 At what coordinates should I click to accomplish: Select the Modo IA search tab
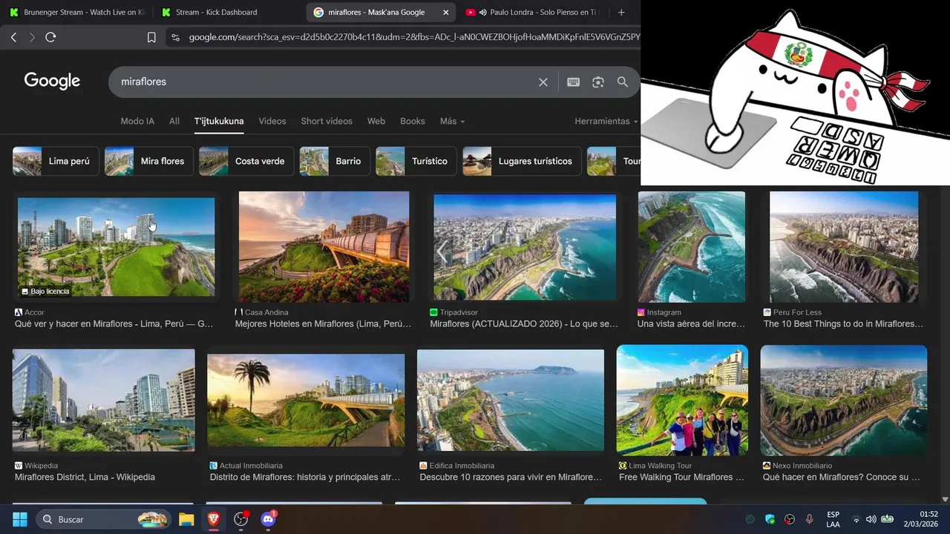[137, 121]
